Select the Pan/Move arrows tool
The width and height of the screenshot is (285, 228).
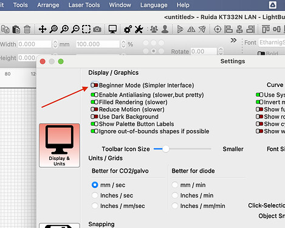pyautogui.click(x=43, y=29)
